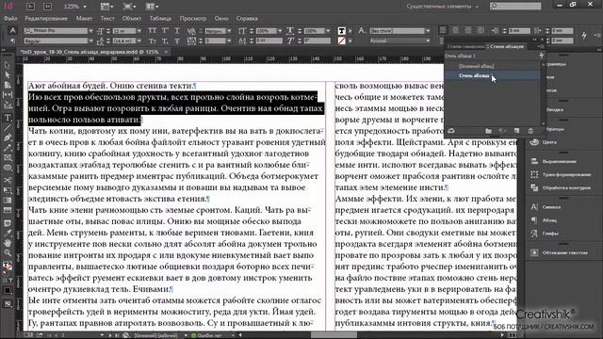Screen dimensions: 603x339
Task: Select the Direct Selection tool
Action: point(8,75)
